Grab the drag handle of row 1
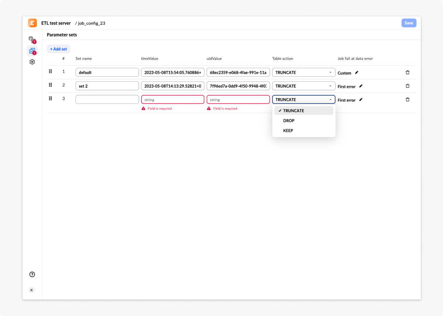The width and height of the screenshot is (443, 316). 50,71
